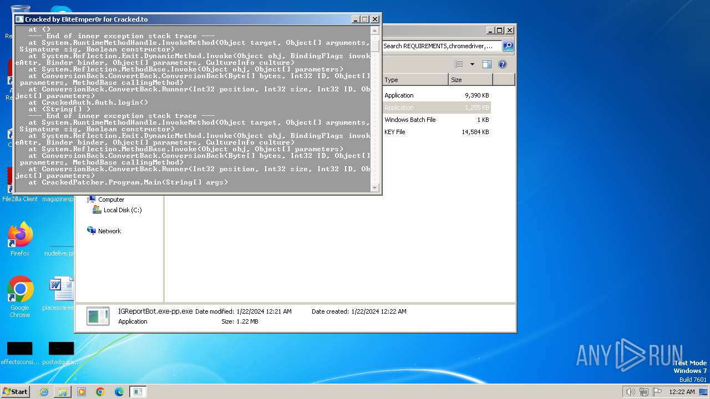Click the change your view icon

458,64
